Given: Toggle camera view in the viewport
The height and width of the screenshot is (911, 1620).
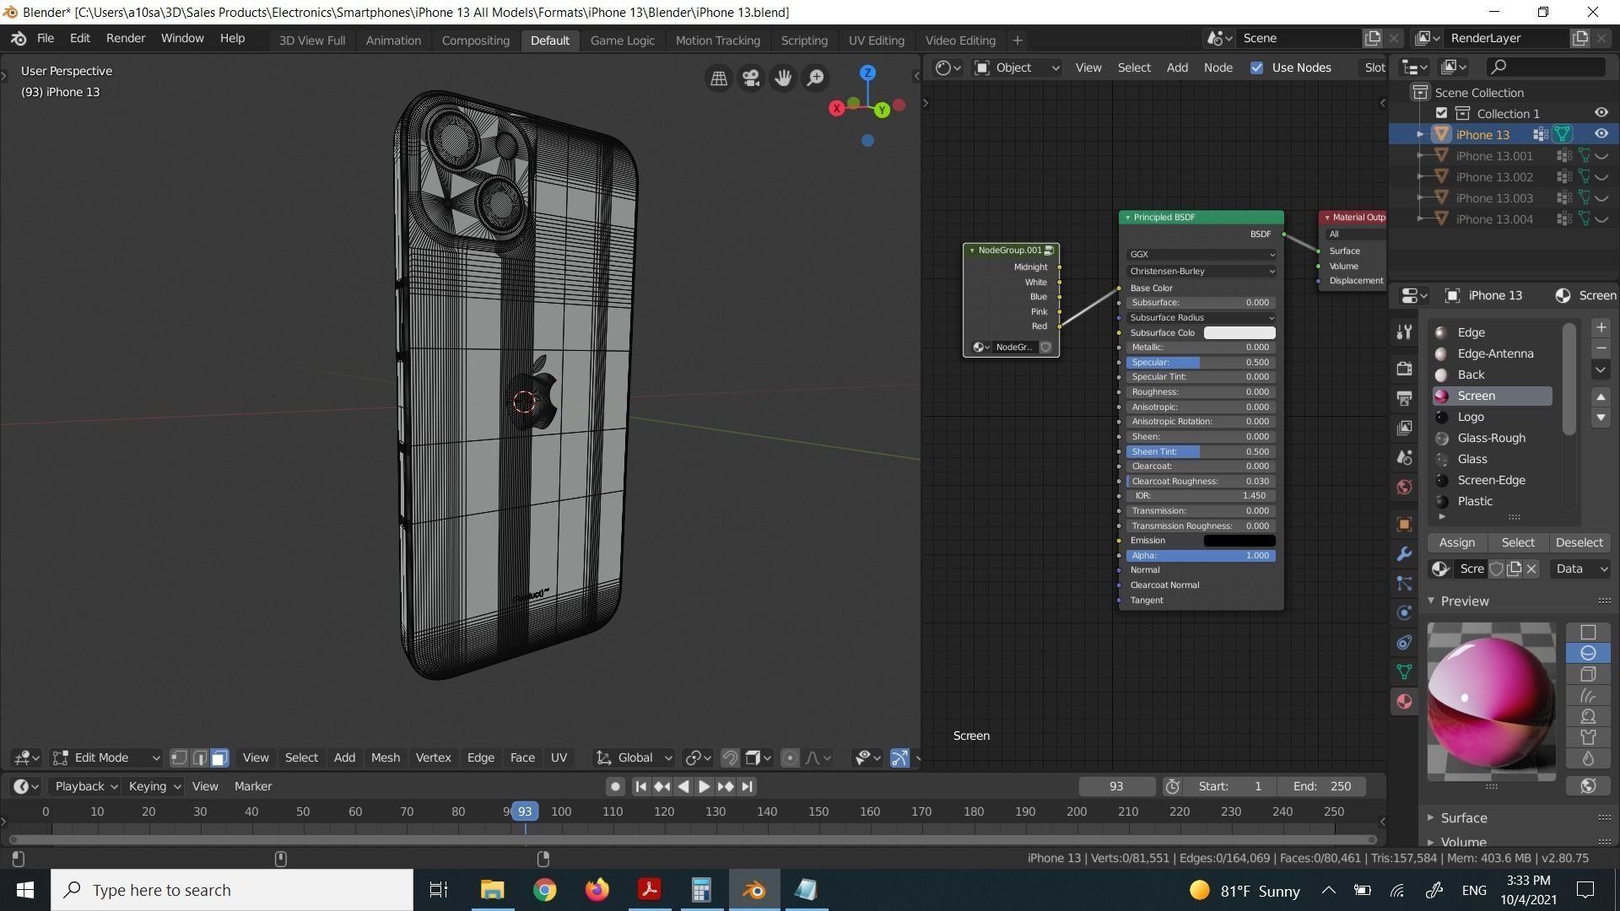Looking at the screenshot, I should click(x=750, y=78).
